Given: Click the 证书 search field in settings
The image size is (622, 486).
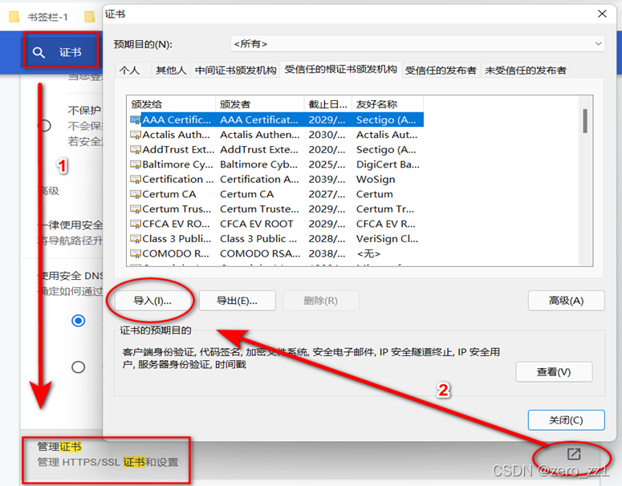Looking at the screenshot, I should [61, 51].
